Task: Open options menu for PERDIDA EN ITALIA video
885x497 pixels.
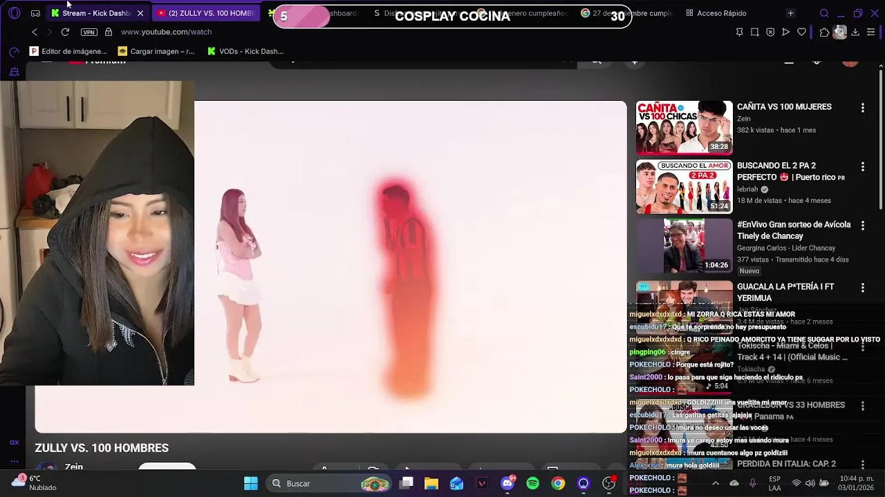Action: point(862,465)
